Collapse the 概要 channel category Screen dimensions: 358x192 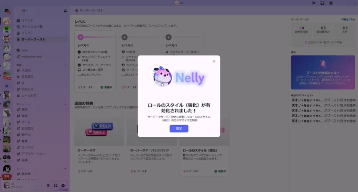tap(20, 65)
